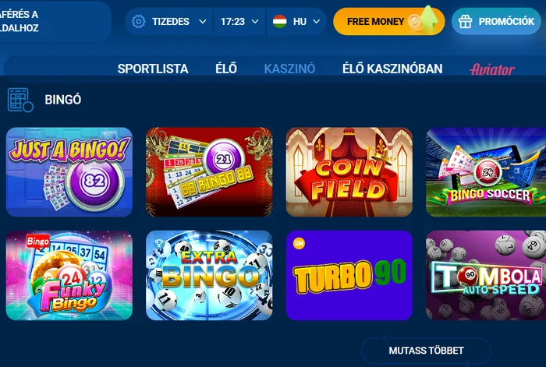546x367 pixels.
Task: Click the gift box icon on Promóciók
Action: 465,22
